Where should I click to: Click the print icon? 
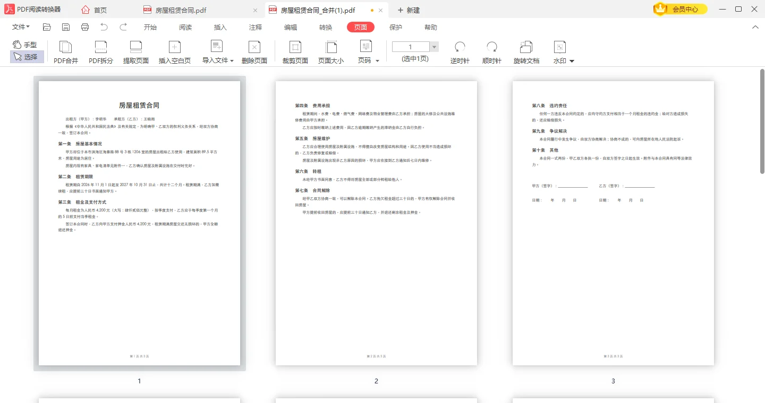coord(85,27)
